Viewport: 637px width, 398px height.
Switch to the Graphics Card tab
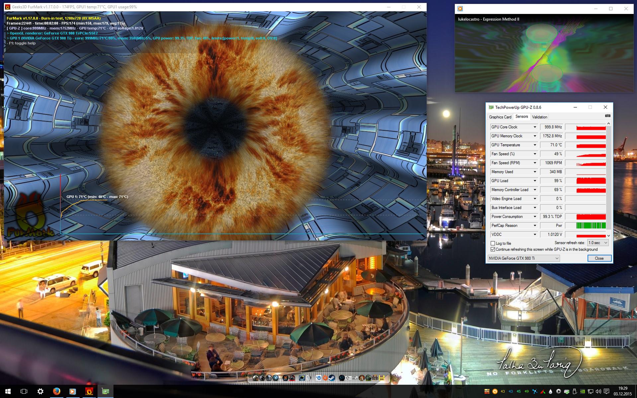coord(500,117)
